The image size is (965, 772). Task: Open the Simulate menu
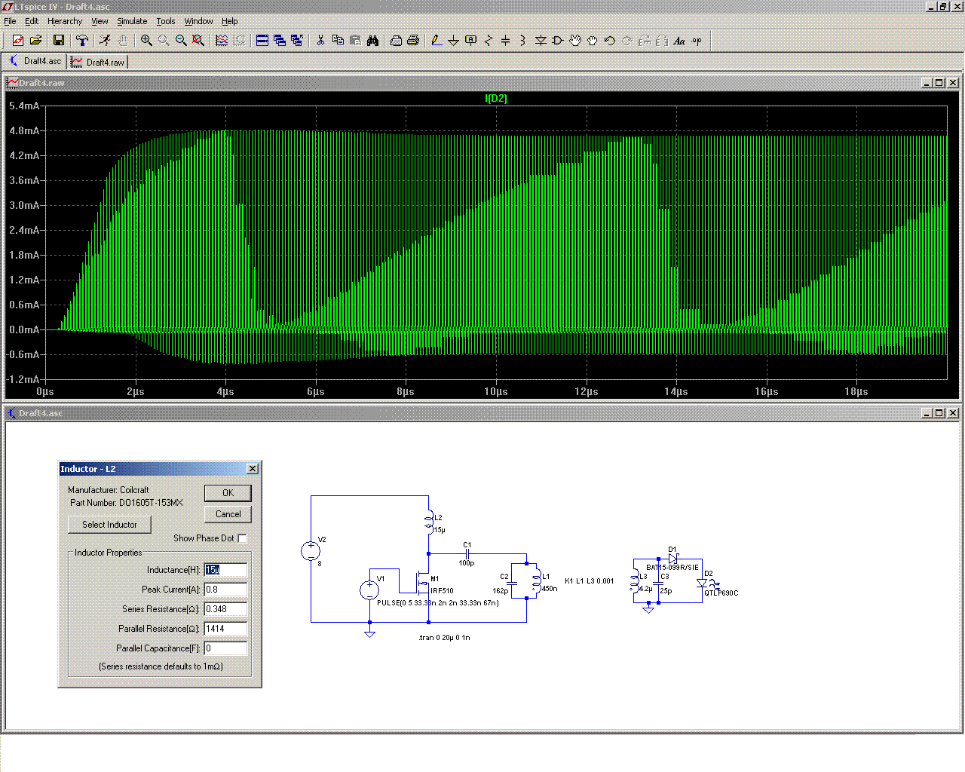tap(132, 21)
